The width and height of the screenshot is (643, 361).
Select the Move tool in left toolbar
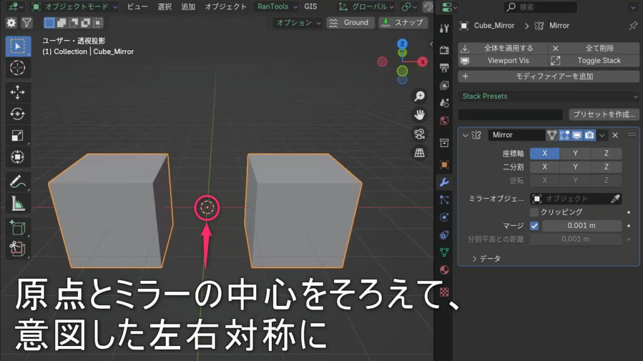point(18,92)
